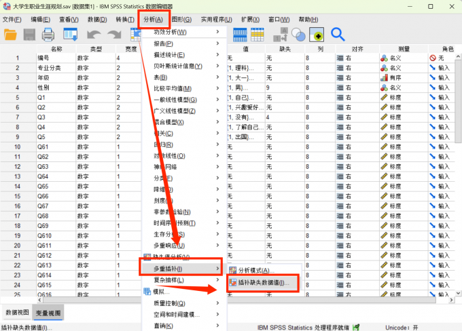
Task: Click the Open data file folder icon
Action: (x=10, y=34)
